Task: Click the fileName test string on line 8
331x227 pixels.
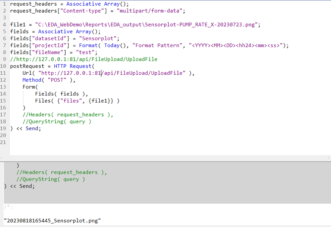Action: (85, 52)
